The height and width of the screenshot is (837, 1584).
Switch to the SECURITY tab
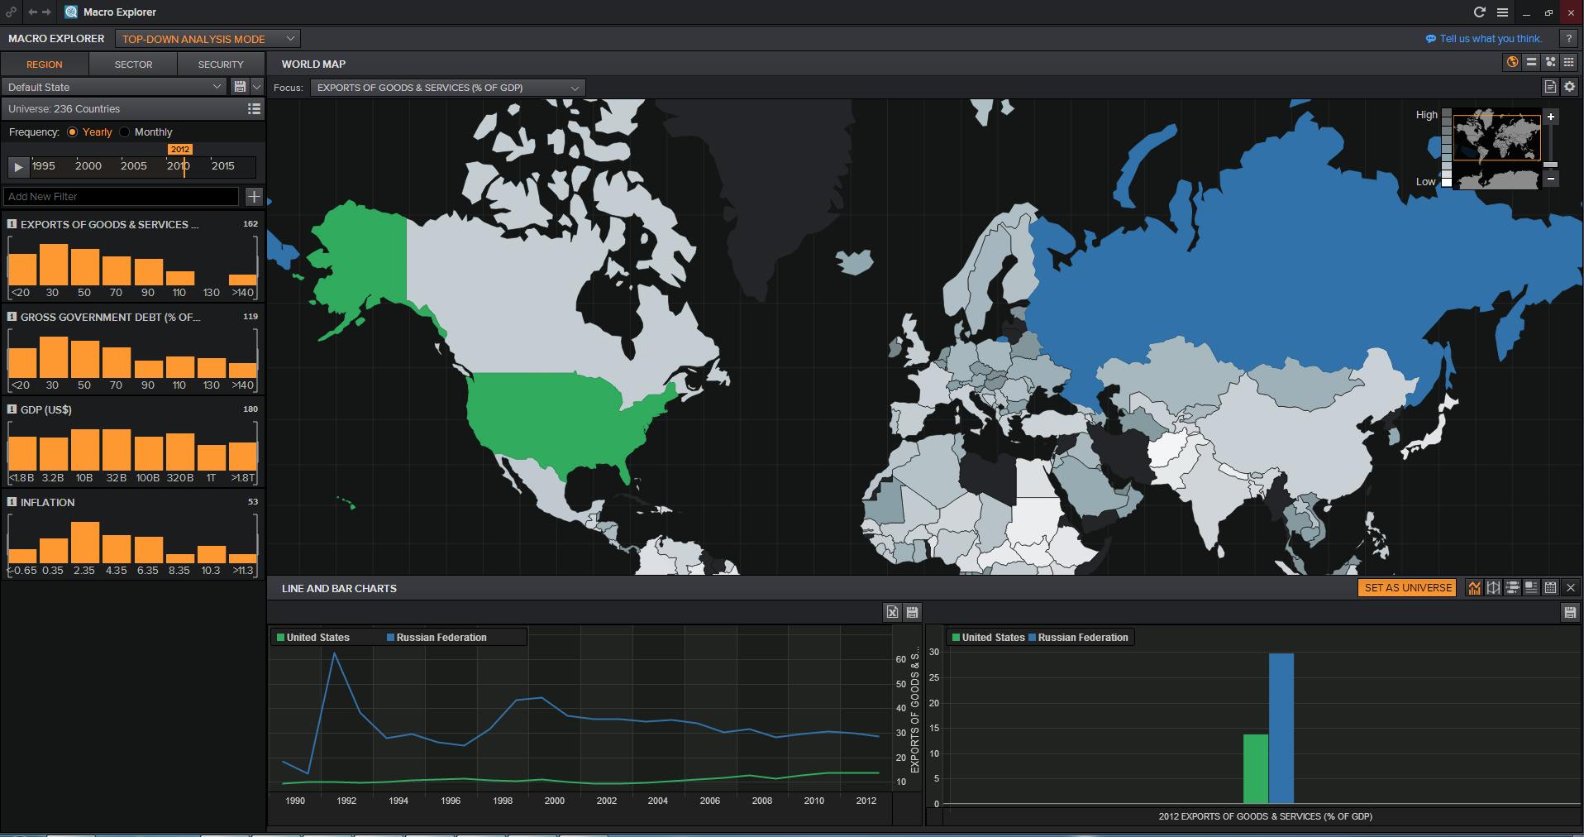221,64
